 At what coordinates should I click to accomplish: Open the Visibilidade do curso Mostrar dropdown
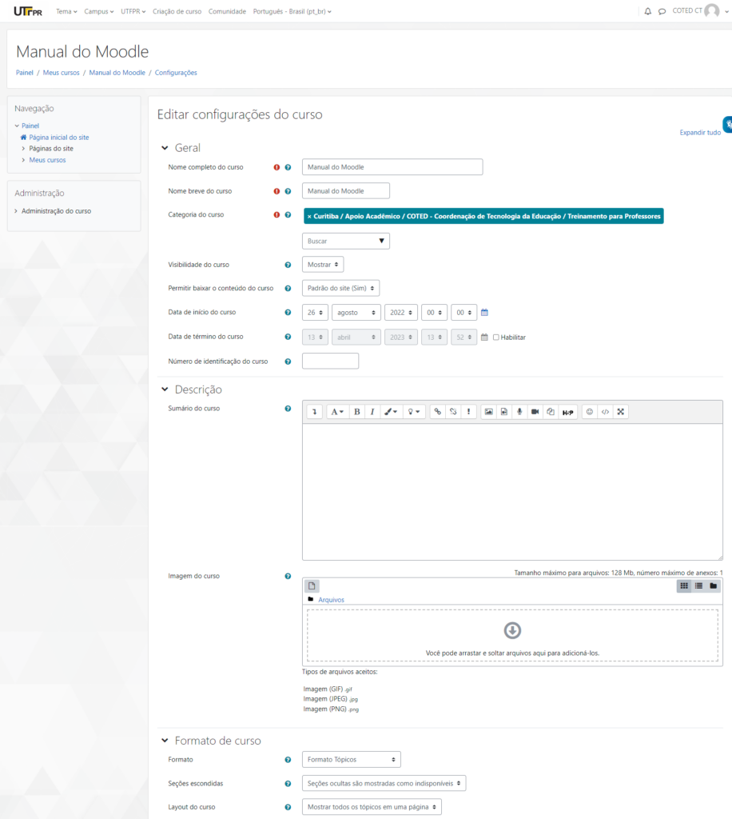pyautogui.click(x=323, y=265)
